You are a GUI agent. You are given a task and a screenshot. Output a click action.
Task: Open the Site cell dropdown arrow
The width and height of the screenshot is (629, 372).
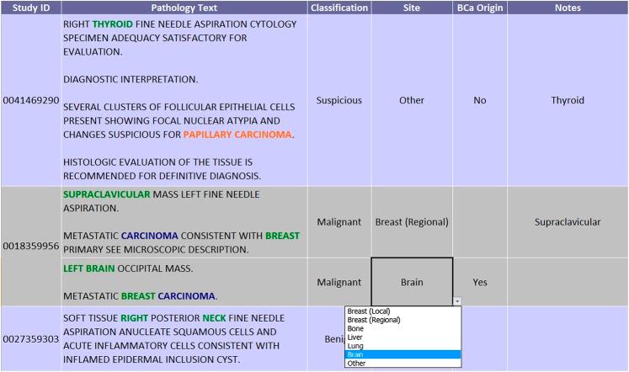(457, 301)
